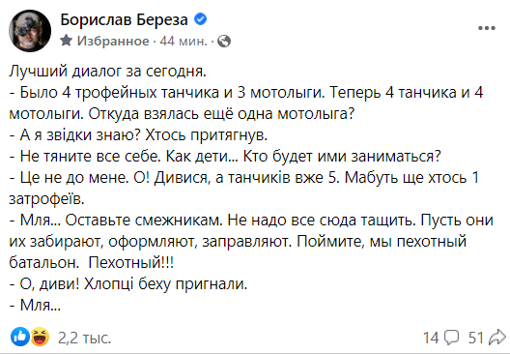Click the 51 shares count
The width and height of the screenshot is (510, 354).
[x=476, y=338]
